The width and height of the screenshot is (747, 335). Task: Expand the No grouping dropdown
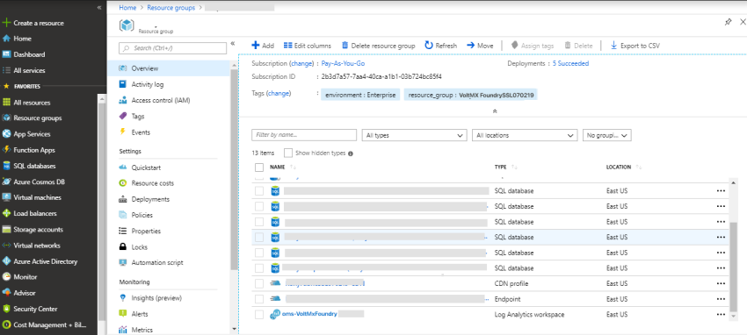point(607,135)
